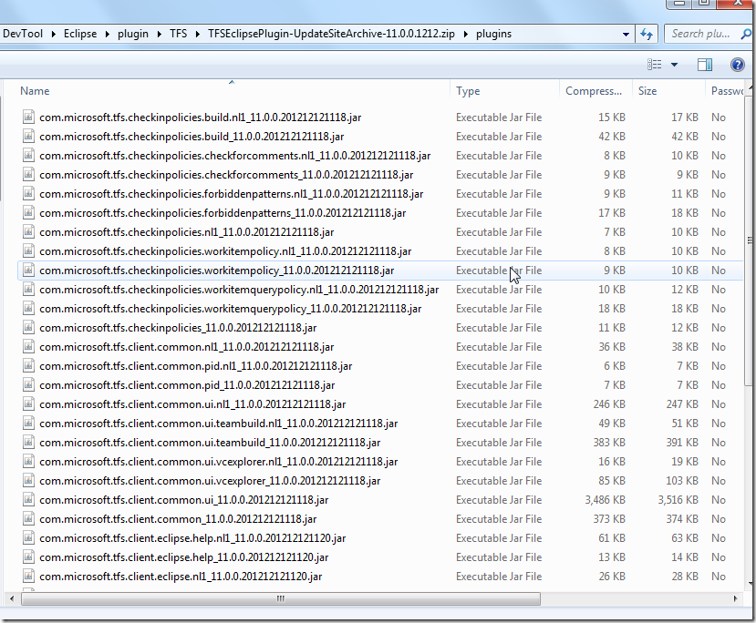
Task: Select Eclipse in the breadcrumb path
Action: tap(80, 34)
